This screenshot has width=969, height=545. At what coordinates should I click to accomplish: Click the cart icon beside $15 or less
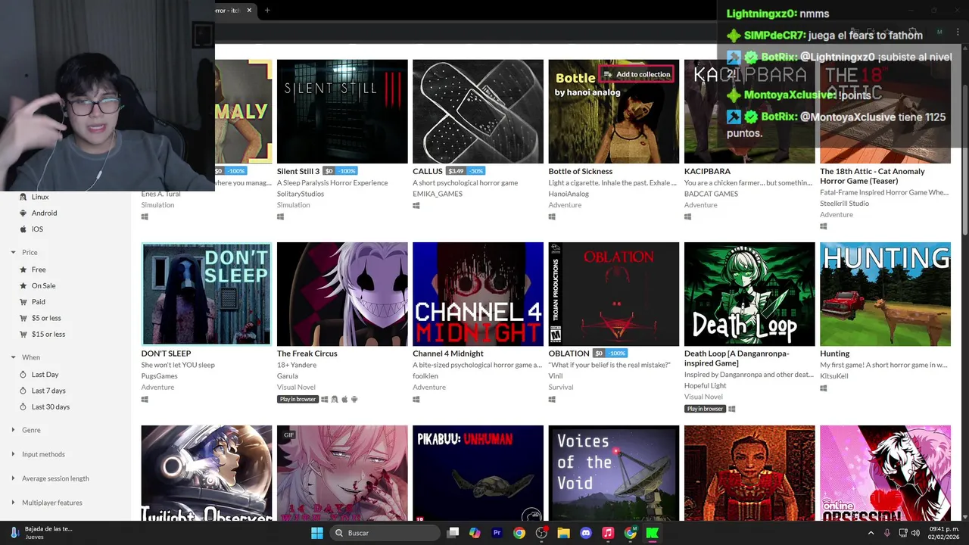click(23, 334)
